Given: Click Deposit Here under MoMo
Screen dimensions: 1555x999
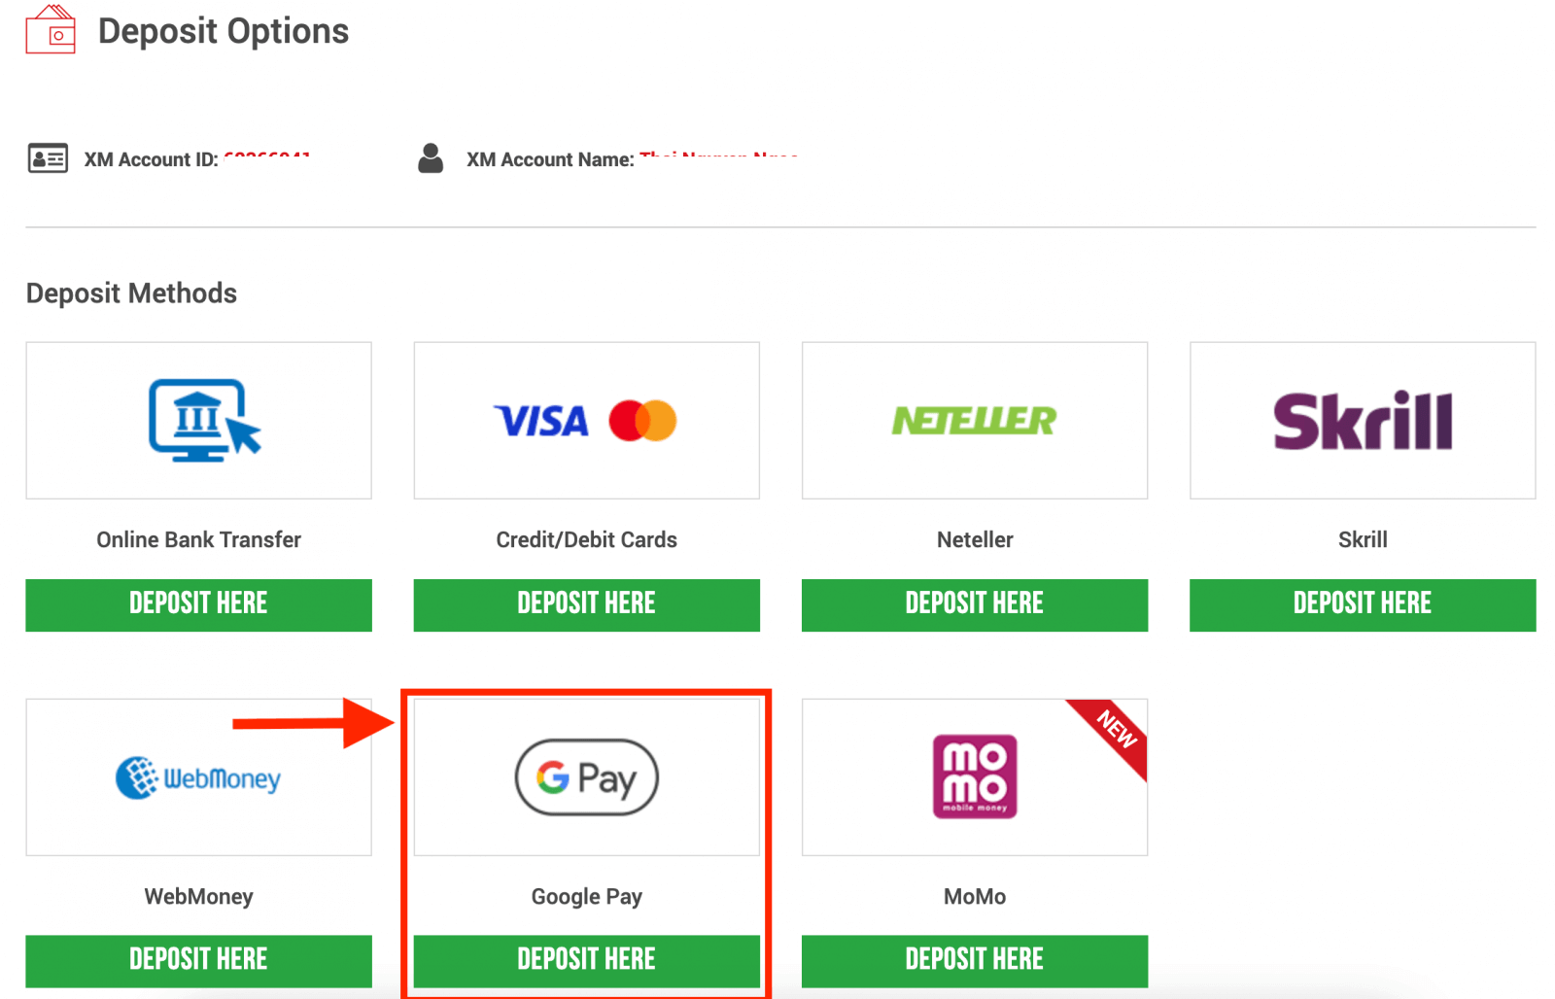Looking at the screenshot, I should point(974,959).
